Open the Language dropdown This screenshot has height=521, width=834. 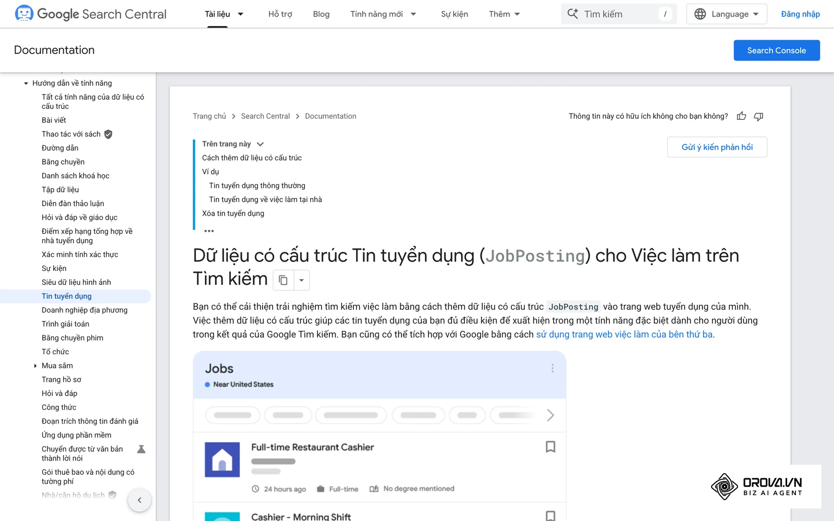727,14
